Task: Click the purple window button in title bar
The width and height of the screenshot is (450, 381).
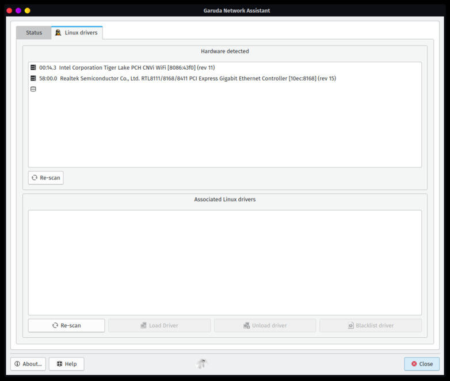Action: 18,10
